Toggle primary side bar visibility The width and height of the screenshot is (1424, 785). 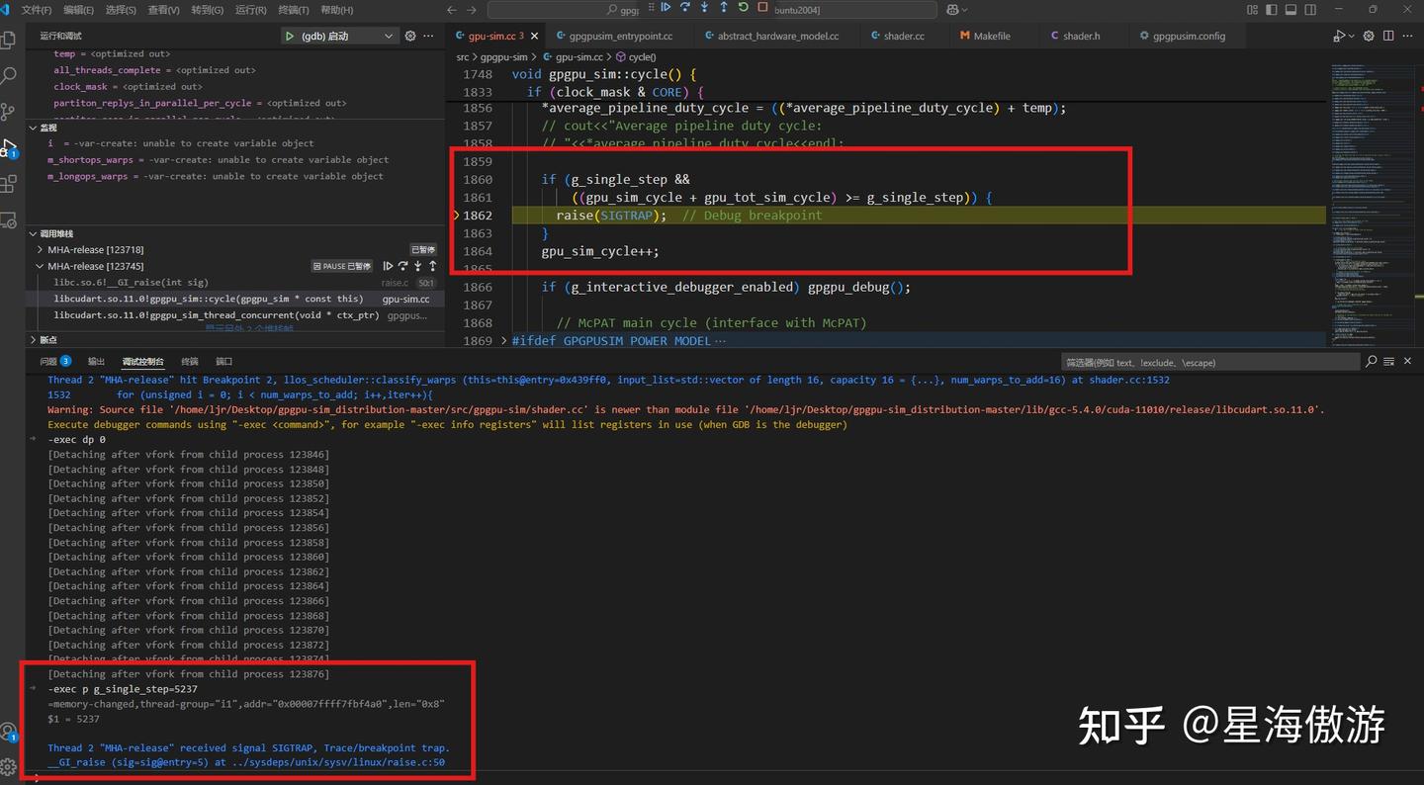click(x=1273, y=10)
